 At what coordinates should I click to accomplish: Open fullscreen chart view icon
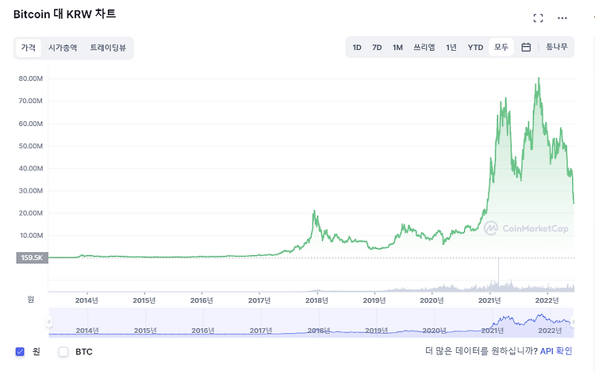click(538, 17)
